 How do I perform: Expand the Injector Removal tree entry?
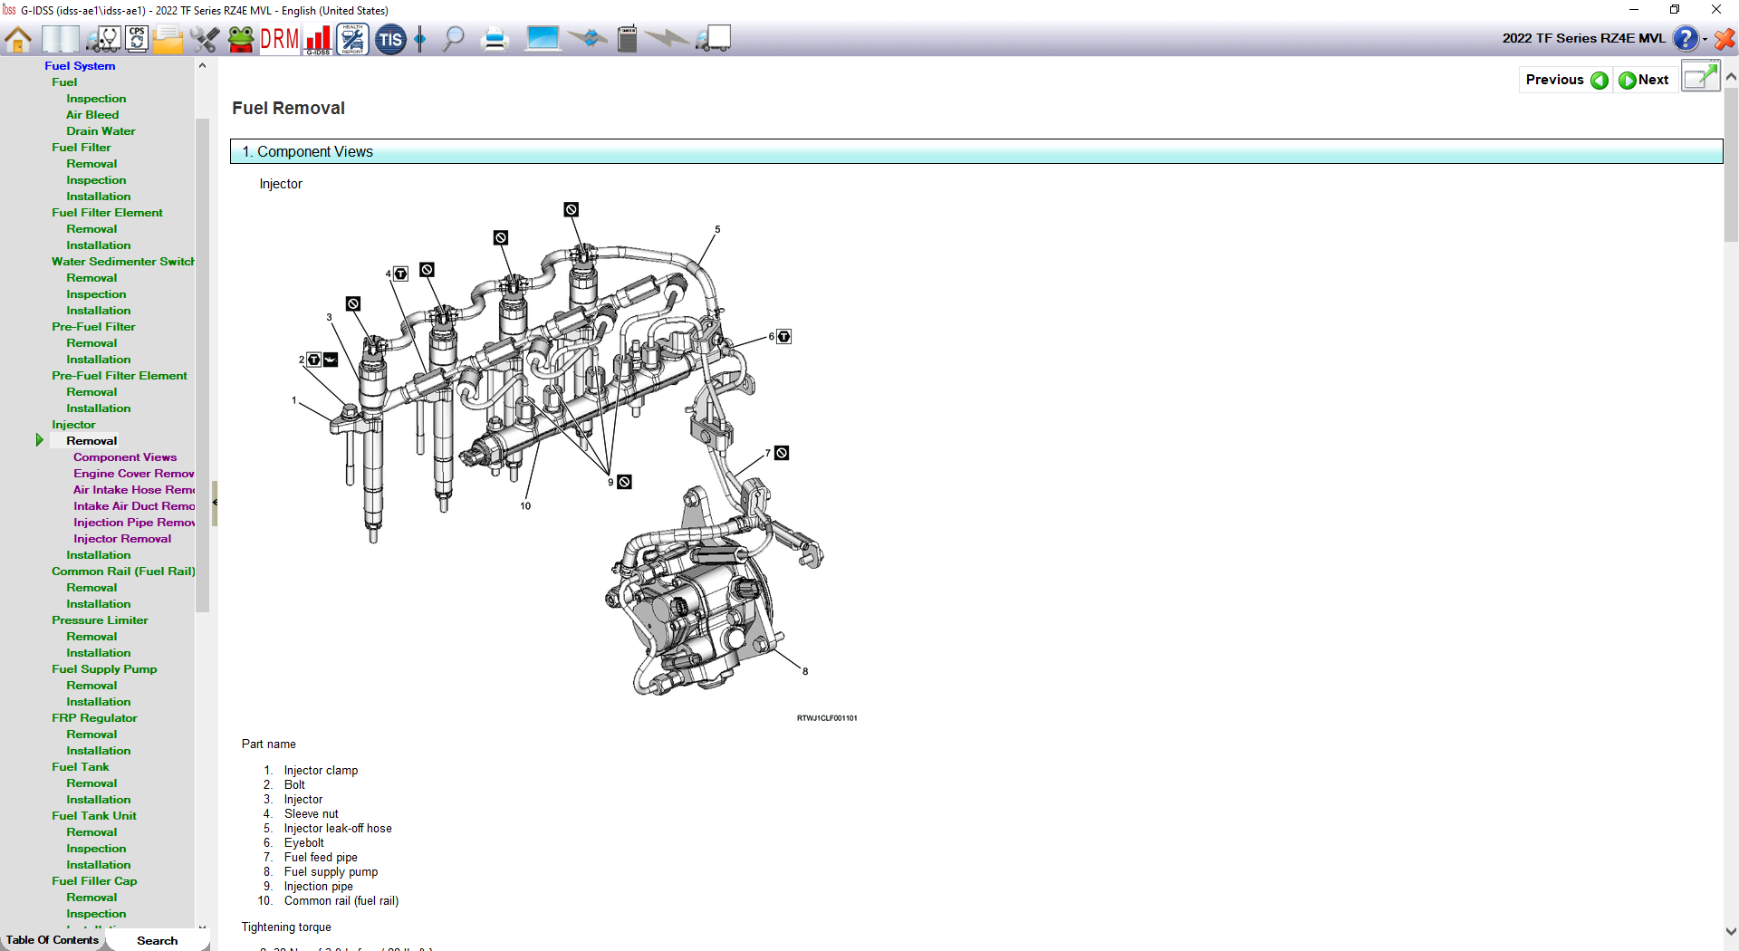click(40, 440)
